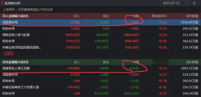Click the 预估成本价 column header
The image size is (201, 97).
(159, 16)
